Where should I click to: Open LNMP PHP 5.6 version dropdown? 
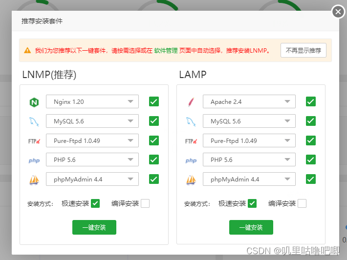[92, 160]
